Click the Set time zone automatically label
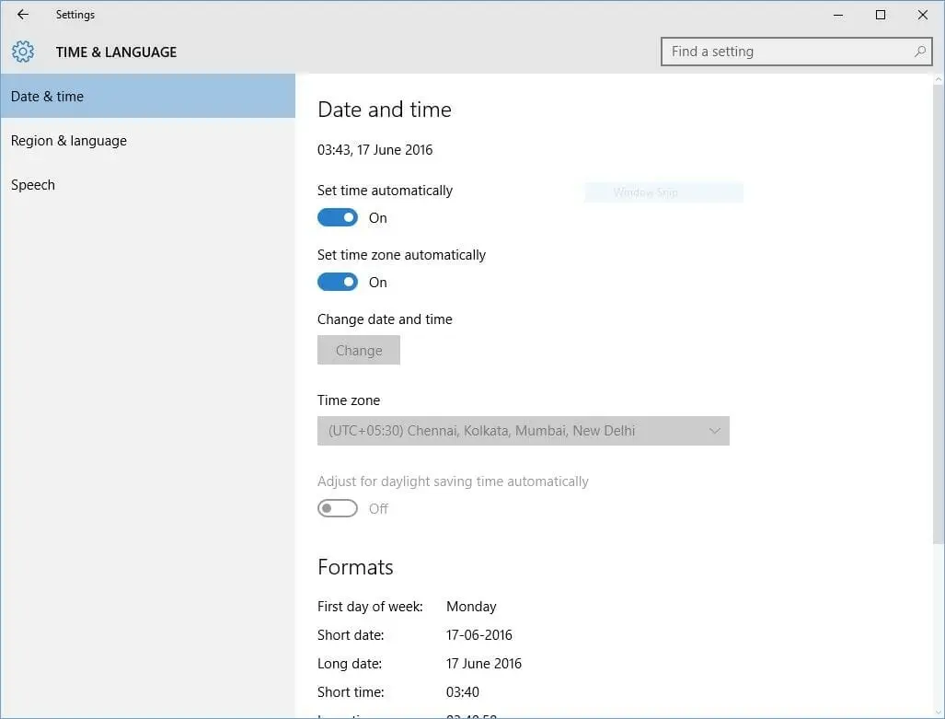945x719 pixels. 401,255
